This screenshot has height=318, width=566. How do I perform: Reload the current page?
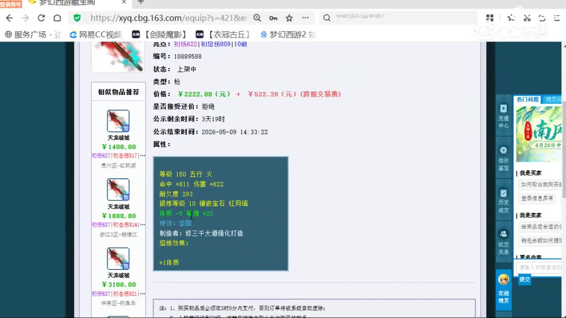tap(41, 18)
